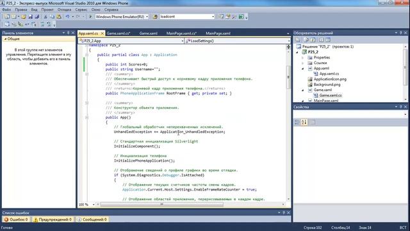410x231 pixels.
Task: Click the Toolbox tools icon in the standard toolbar
Action: [x=234, y=17]
